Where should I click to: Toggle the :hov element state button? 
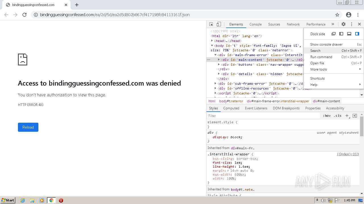pyautogui.click(x=327, y=116)
